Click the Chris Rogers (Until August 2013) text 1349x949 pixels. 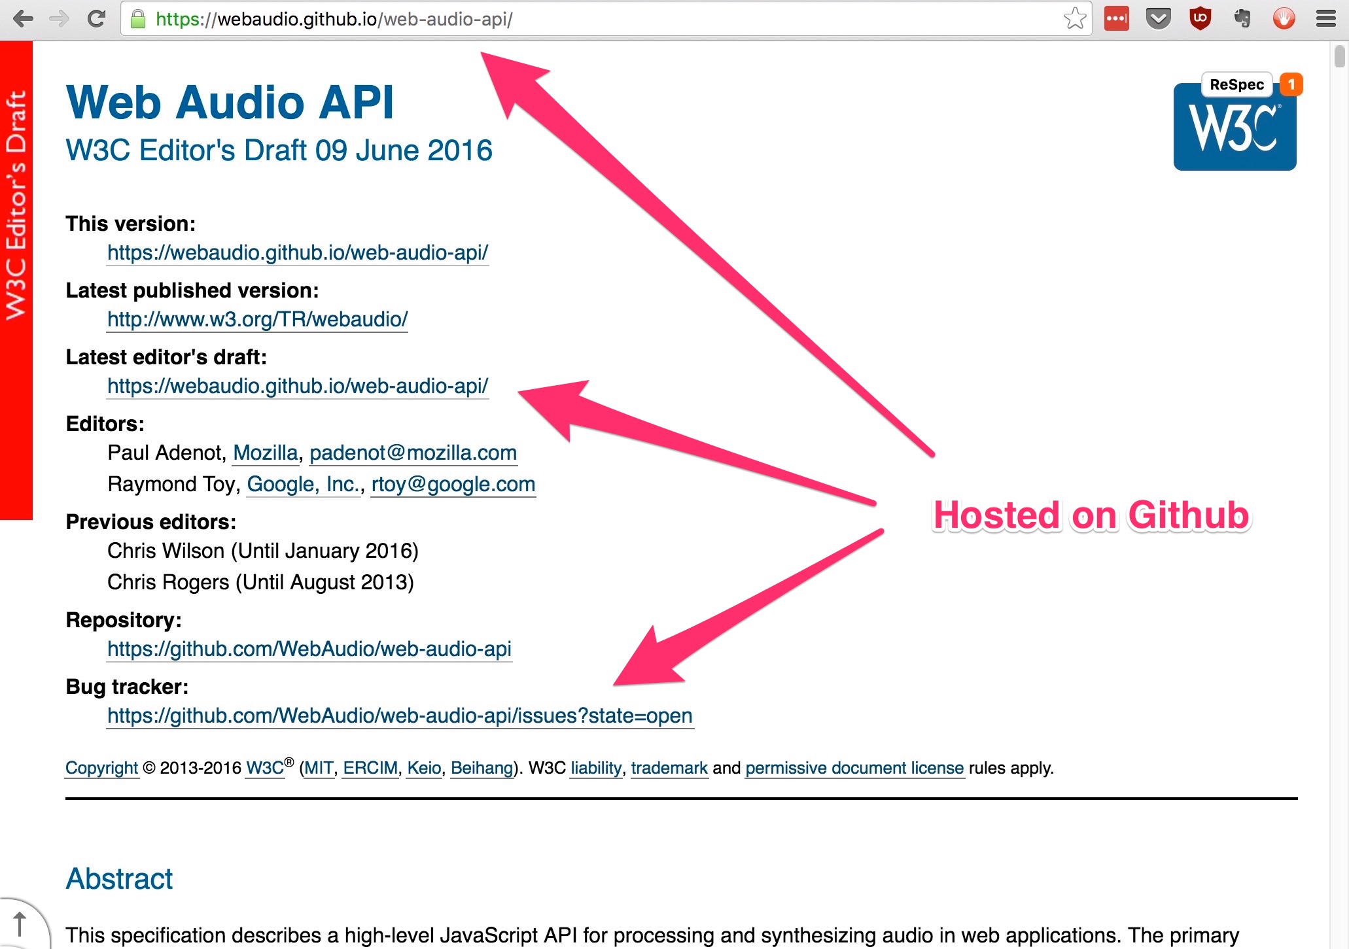pos(260,582)
